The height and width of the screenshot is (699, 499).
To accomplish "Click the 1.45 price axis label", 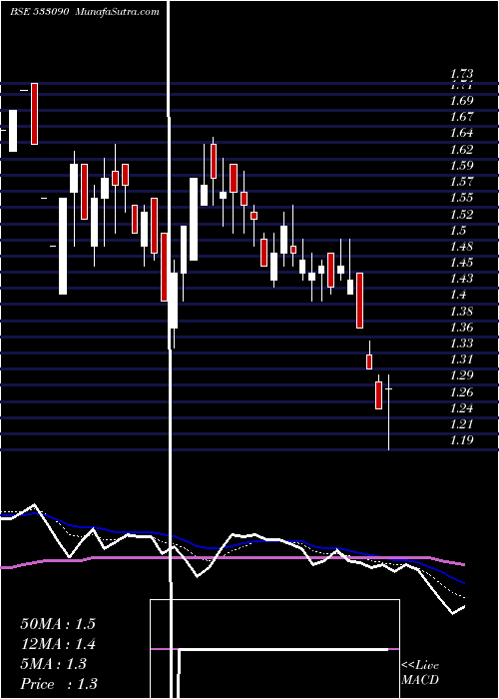I will (461, 262).
